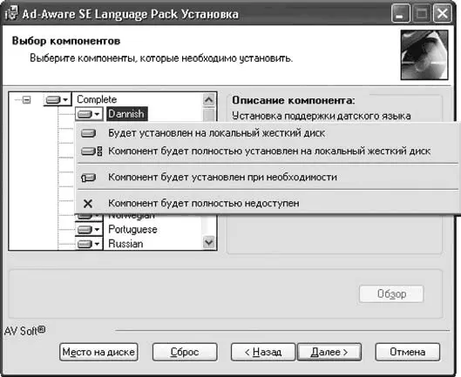The width and height of the screenshot is (461, 377).
Task: Click the local hard disk drive icon in menu
Action: coord(88,133)
